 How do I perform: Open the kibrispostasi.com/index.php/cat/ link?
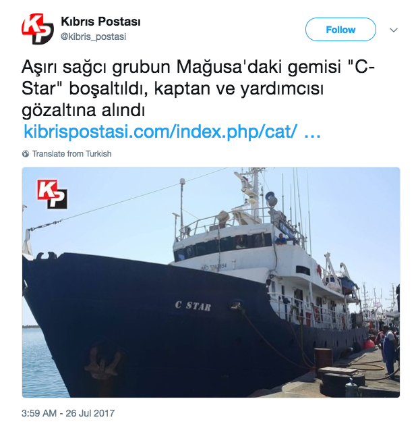click(160, 131)
